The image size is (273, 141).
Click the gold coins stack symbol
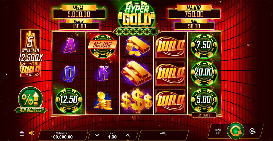tap(103, 101)
